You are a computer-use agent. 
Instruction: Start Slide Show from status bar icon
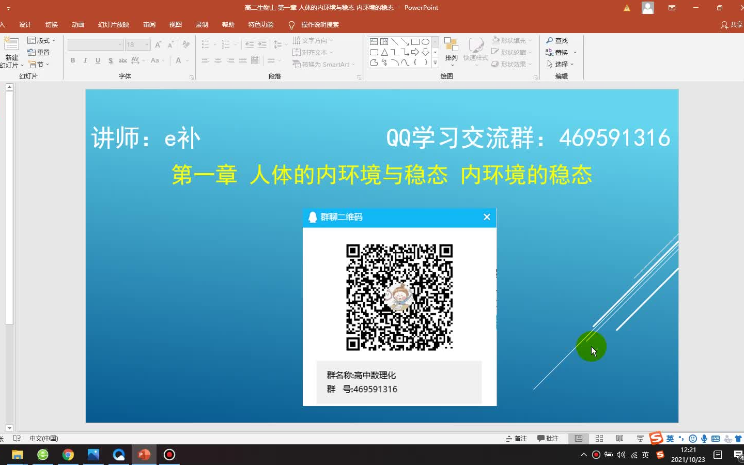point(640,439)
